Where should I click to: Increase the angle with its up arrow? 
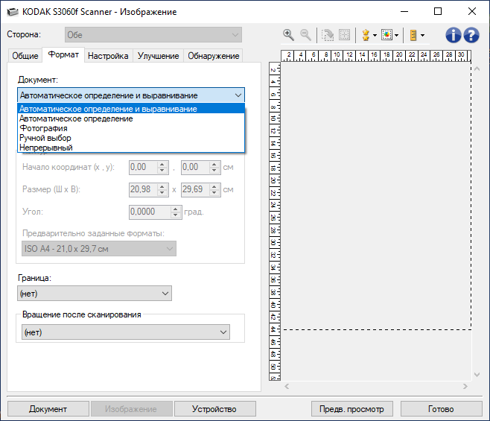[175, 209]
